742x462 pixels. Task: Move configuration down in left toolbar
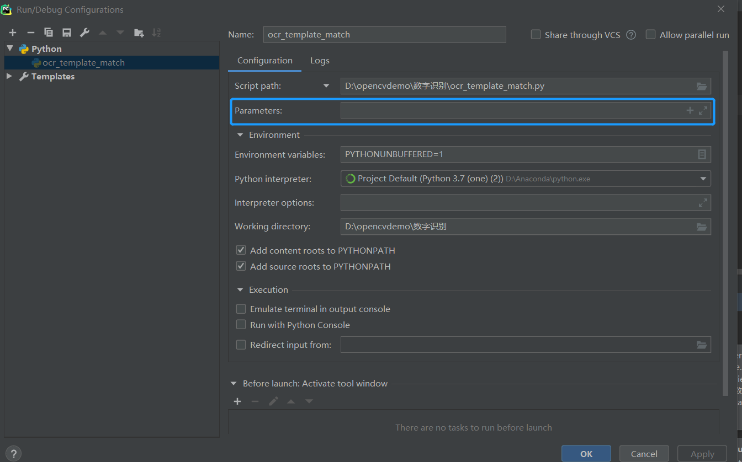(120, 33)
